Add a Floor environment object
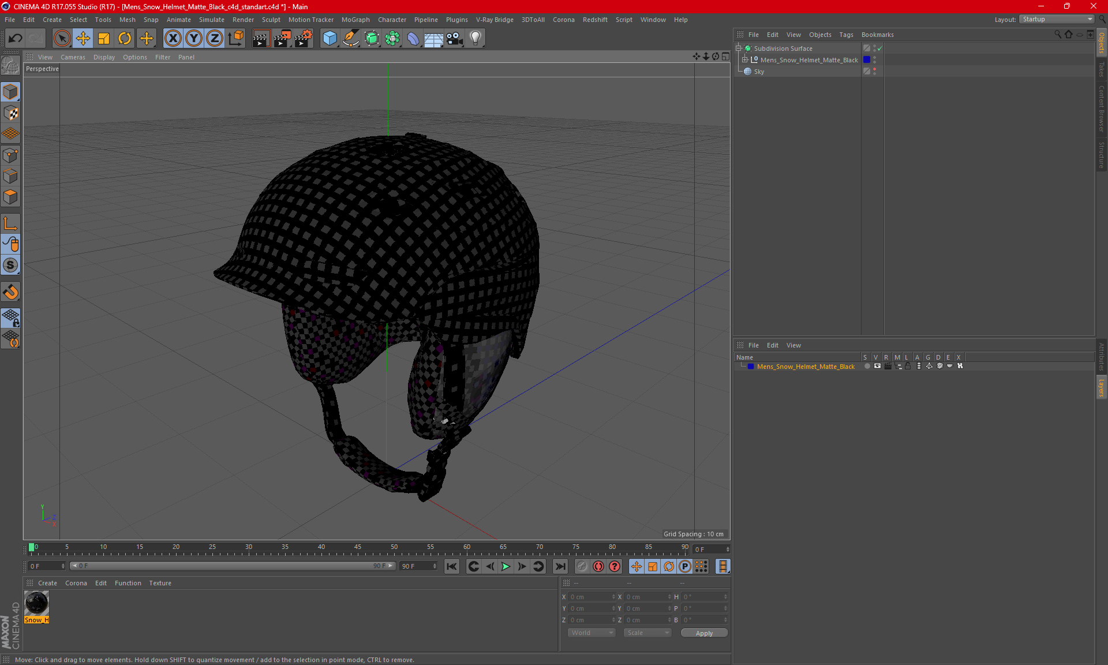 click(434, 39)
